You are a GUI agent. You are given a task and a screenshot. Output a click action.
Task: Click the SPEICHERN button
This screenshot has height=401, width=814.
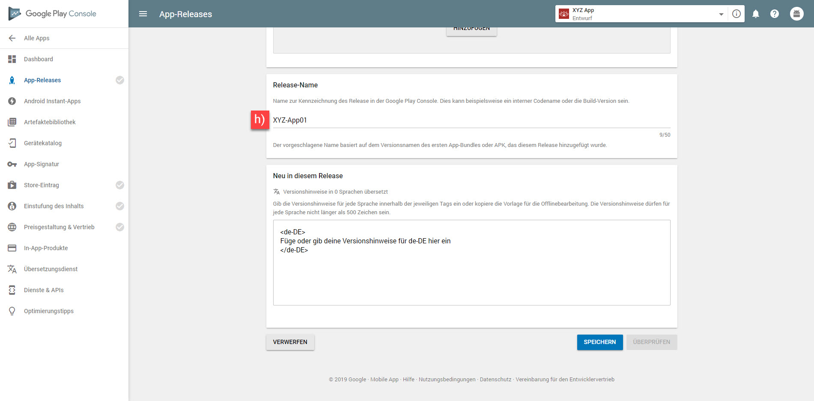pos(600,342)
